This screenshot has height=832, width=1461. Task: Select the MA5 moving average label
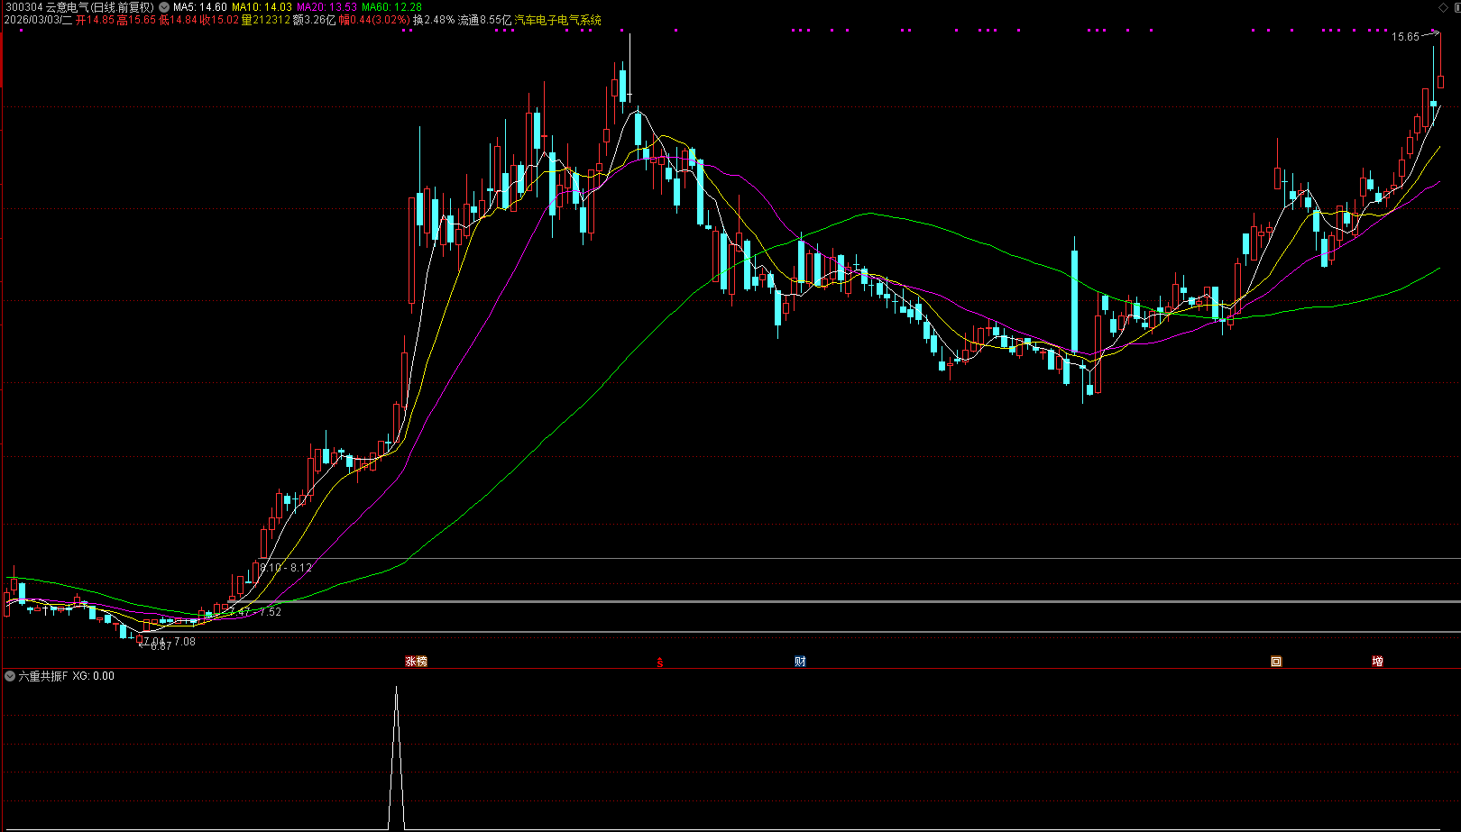[199, 7]
